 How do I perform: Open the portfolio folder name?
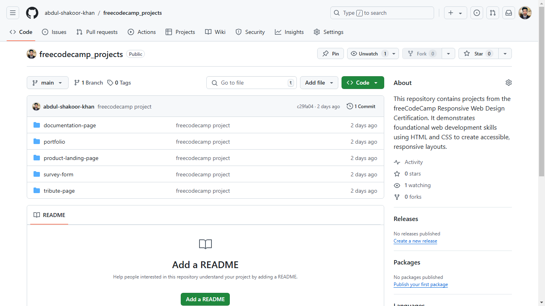pyautogui.click(x=54, y=142)
